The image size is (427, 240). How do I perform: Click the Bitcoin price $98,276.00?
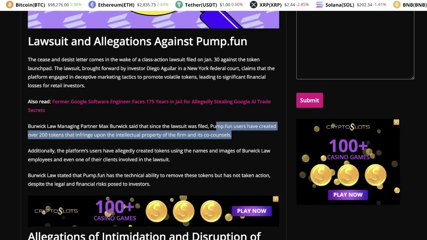(x=58, y=5)
